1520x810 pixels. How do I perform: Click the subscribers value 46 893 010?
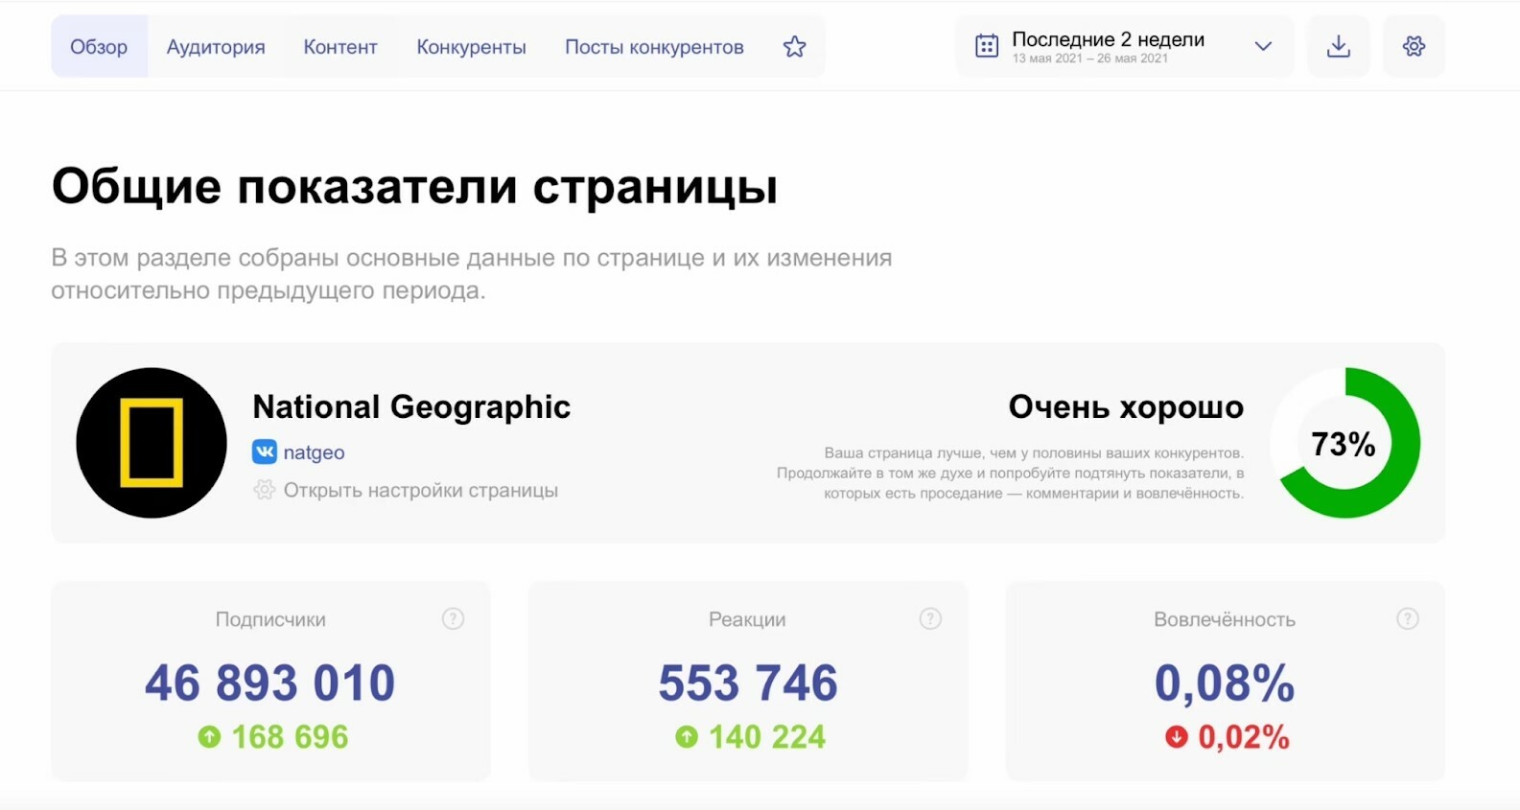click(x=270, y=683)
